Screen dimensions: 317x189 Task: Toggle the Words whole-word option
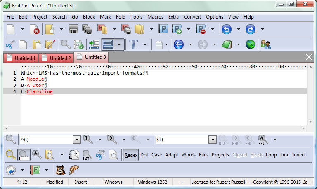tap(188, 155)
